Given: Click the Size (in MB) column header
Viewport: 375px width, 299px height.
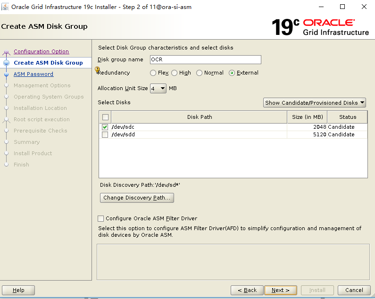Looking at the screenshot, I should coord(308,117).
